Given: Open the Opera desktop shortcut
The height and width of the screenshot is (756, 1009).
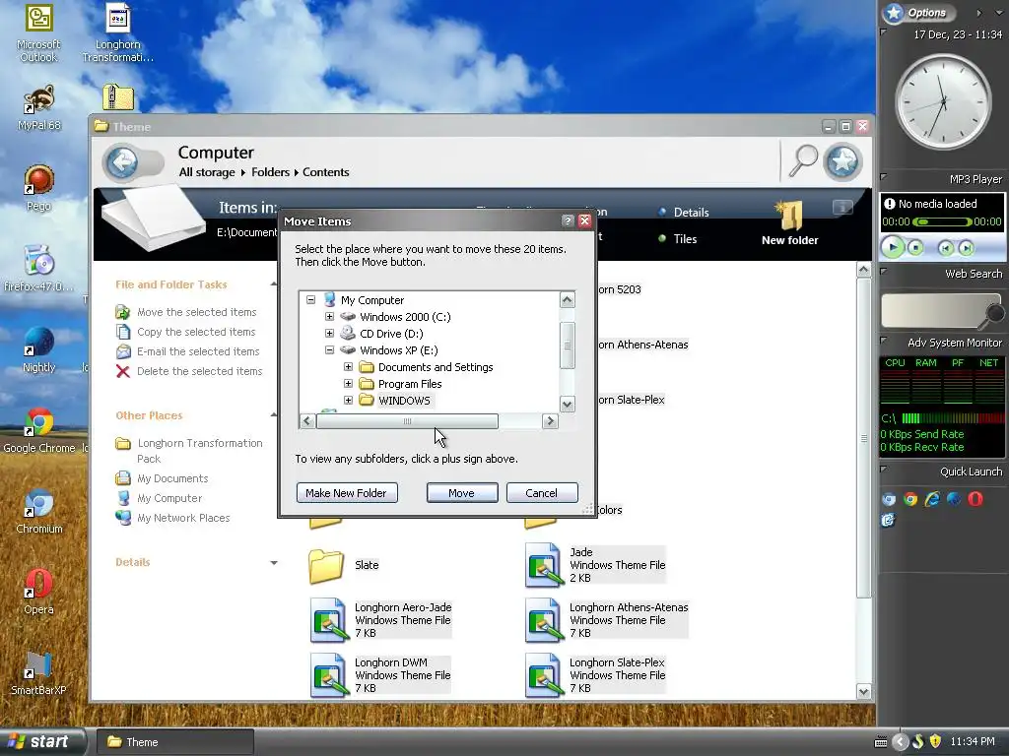Looking at the screenshot, I should click(x=38, y=592).
